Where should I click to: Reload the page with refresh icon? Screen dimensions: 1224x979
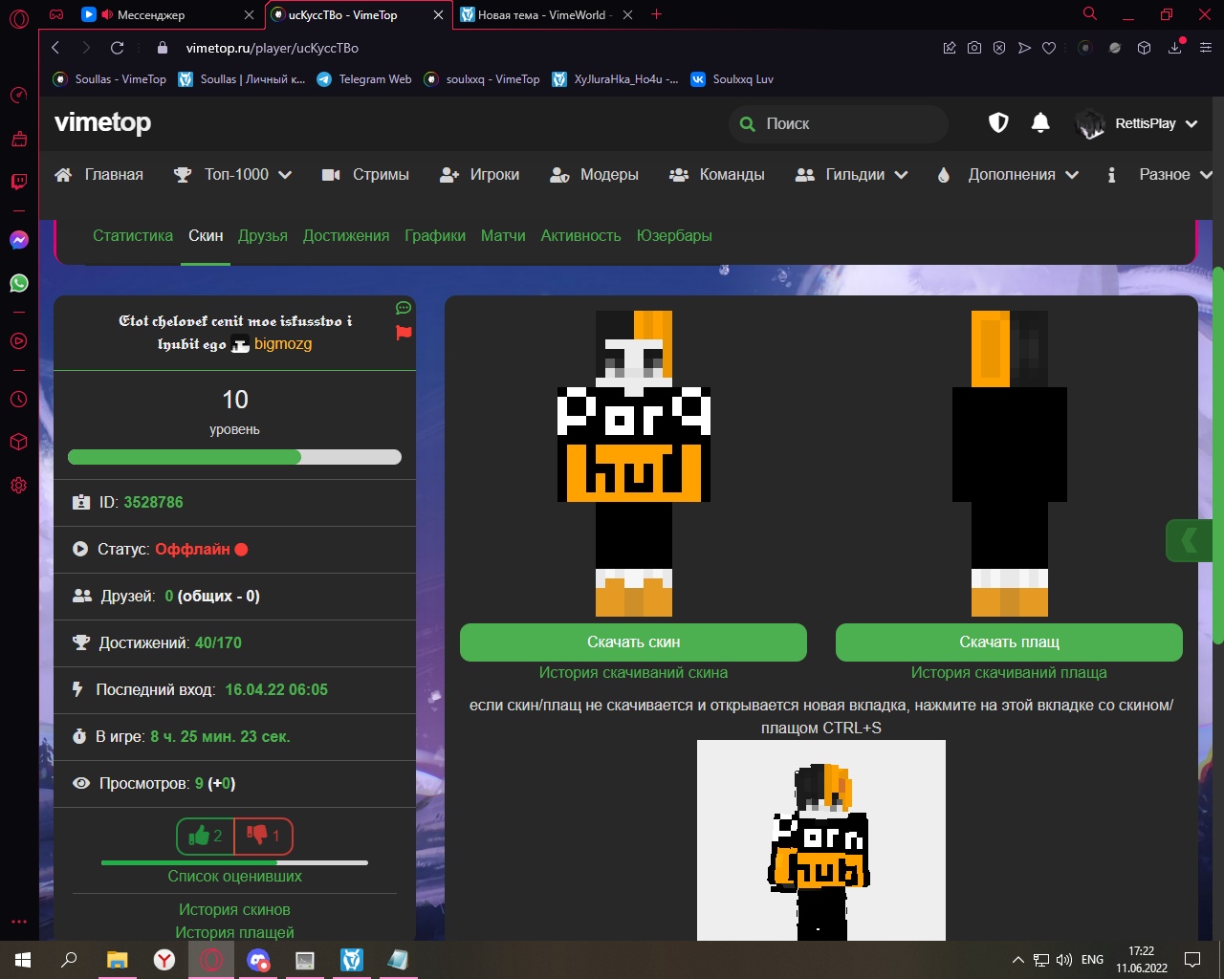[117, 48]
